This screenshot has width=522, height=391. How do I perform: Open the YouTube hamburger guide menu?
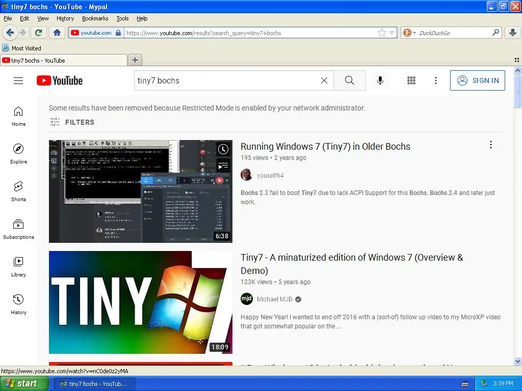pyautogui.click(x=18, y=80)
